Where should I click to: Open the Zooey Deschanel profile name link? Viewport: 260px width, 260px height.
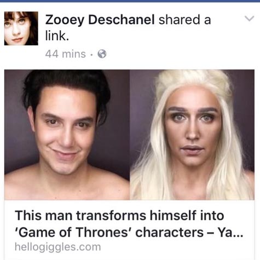pyautogui.click(x=100, y=20)
